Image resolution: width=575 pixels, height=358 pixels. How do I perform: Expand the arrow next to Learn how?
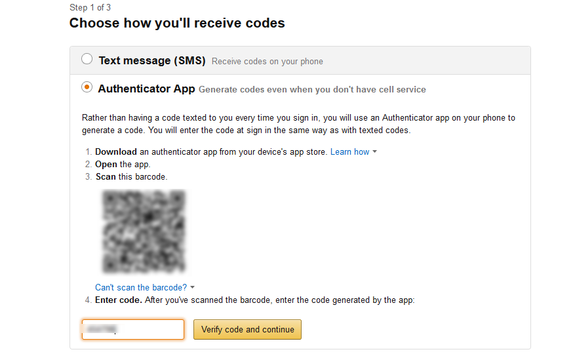coord(374,152)
